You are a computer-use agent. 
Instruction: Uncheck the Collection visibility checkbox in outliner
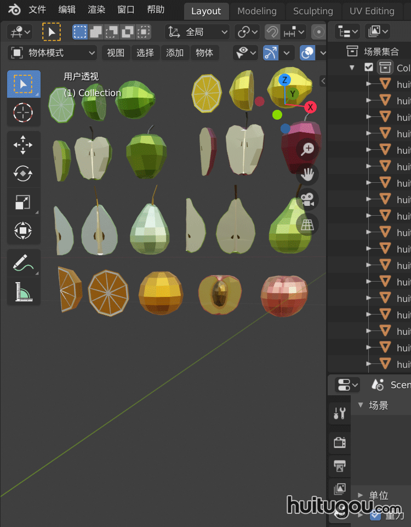tap(369, 68)
